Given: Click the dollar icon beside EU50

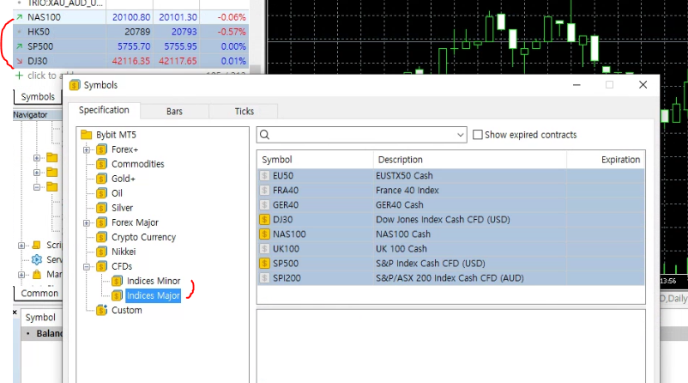Looking at the screenshot, I should click(264, 176).
